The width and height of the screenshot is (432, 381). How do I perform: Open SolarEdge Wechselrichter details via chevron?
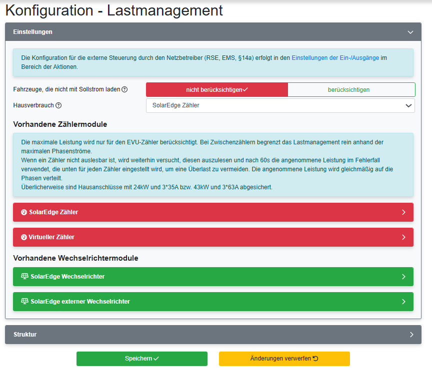click(403, 276)
